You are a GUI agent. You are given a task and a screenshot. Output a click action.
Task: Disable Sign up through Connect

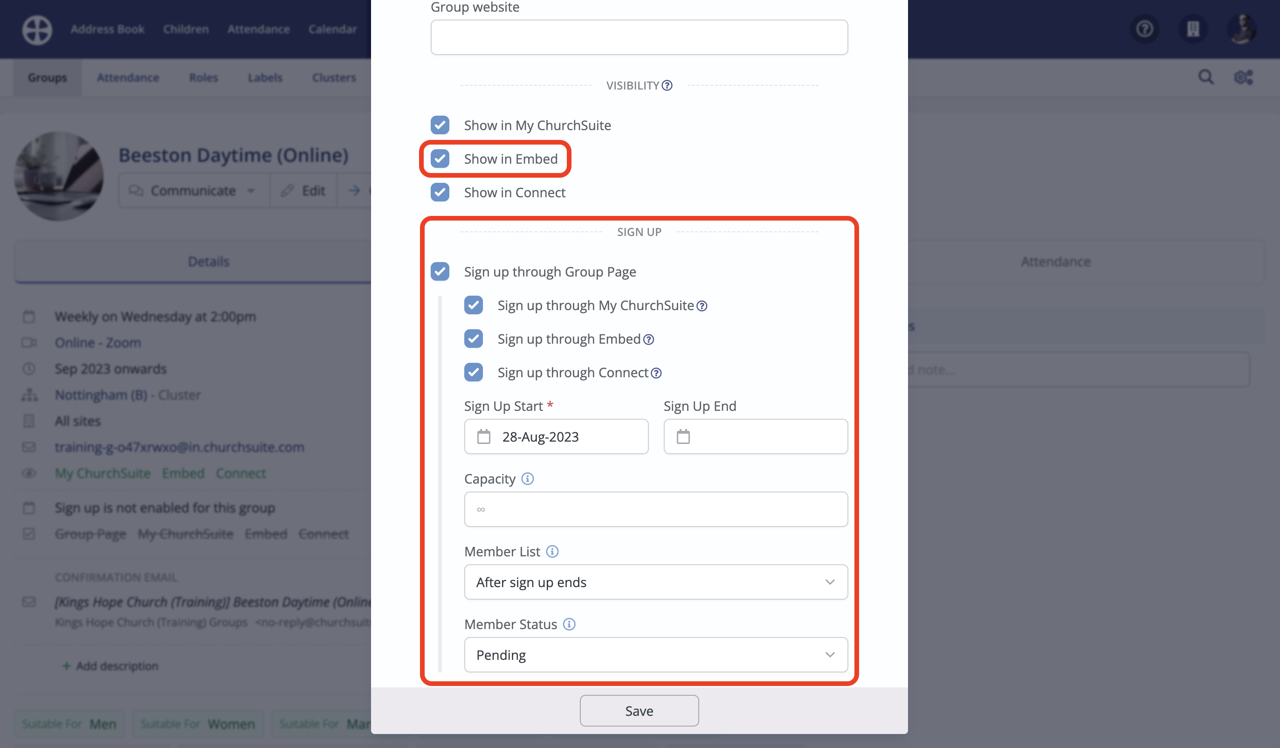click(474, 372)
